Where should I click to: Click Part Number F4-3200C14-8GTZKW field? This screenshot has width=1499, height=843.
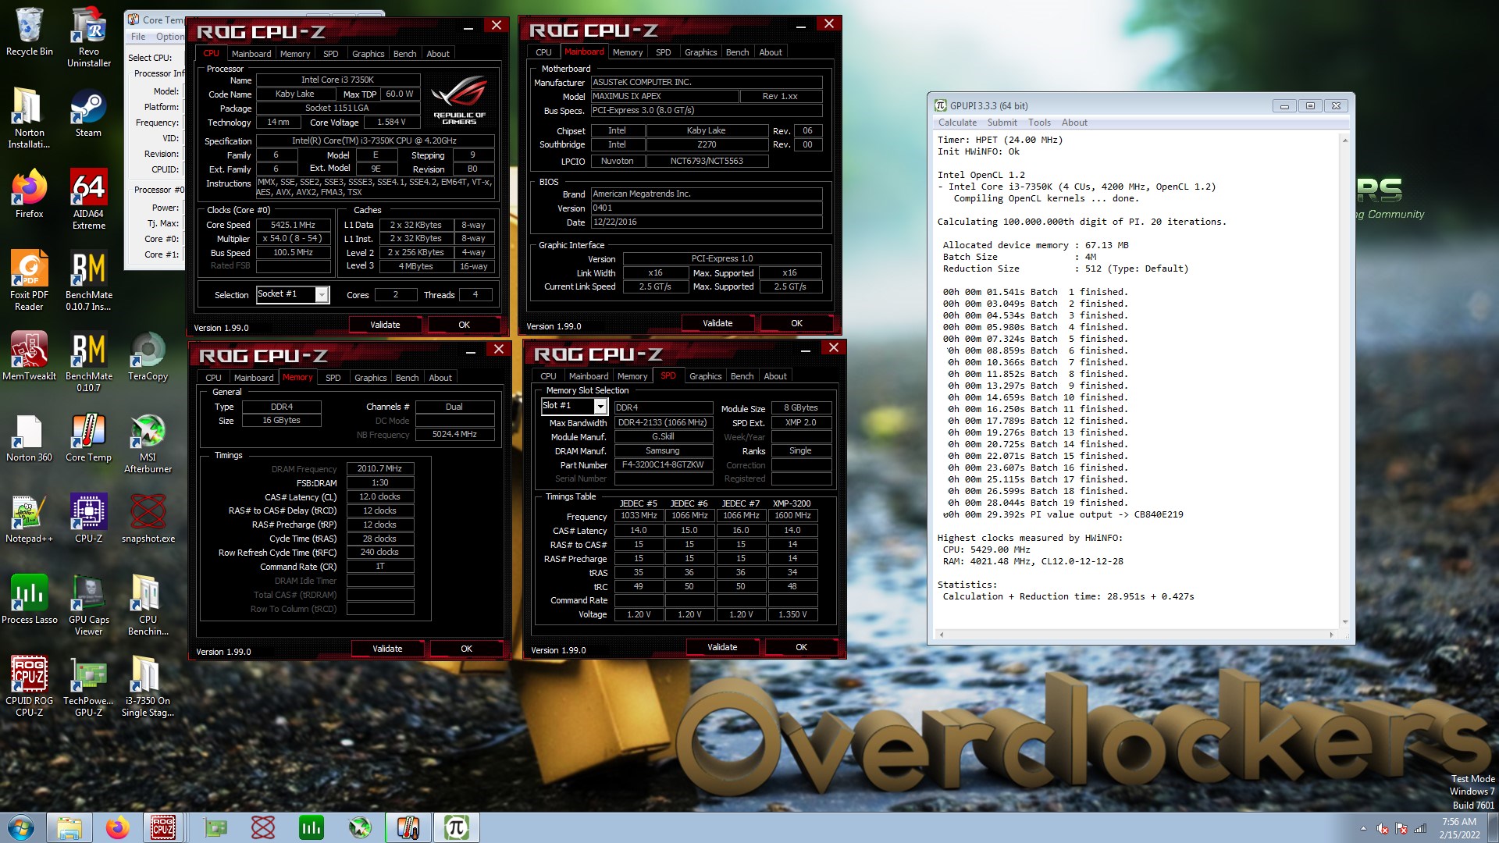point(663,465)
